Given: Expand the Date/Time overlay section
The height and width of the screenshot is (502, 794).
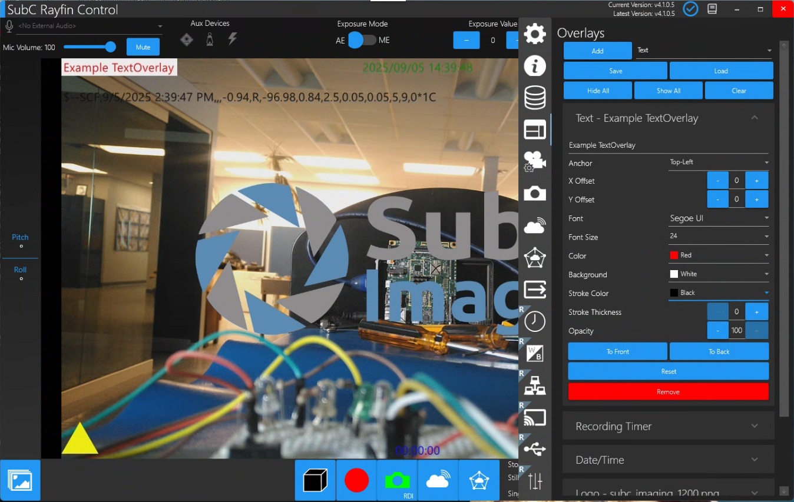Looking at the screenshot, I should click(x=668, y=460).
